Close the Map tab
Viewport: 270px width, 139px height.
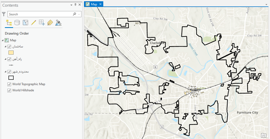(100, 4)
